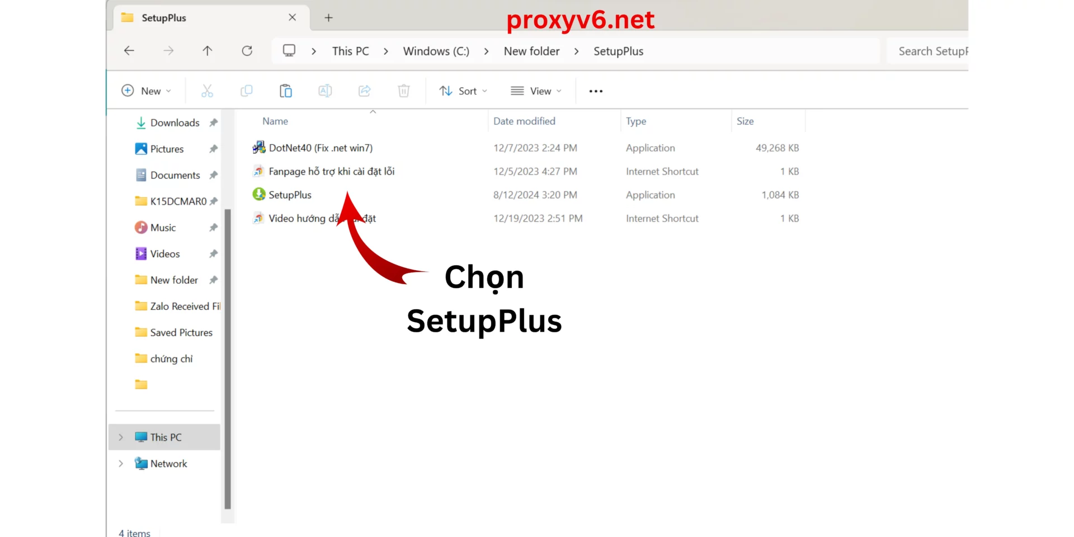Open Pictures in the sidebar

pos(167,149)
